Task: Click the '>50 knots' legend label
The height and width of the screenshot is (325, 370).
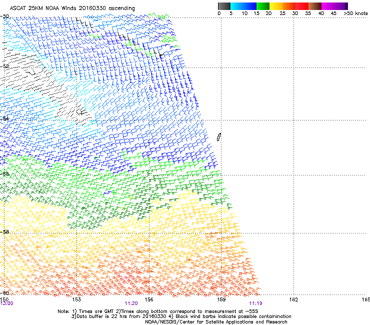Action: (x=355, y=13)
